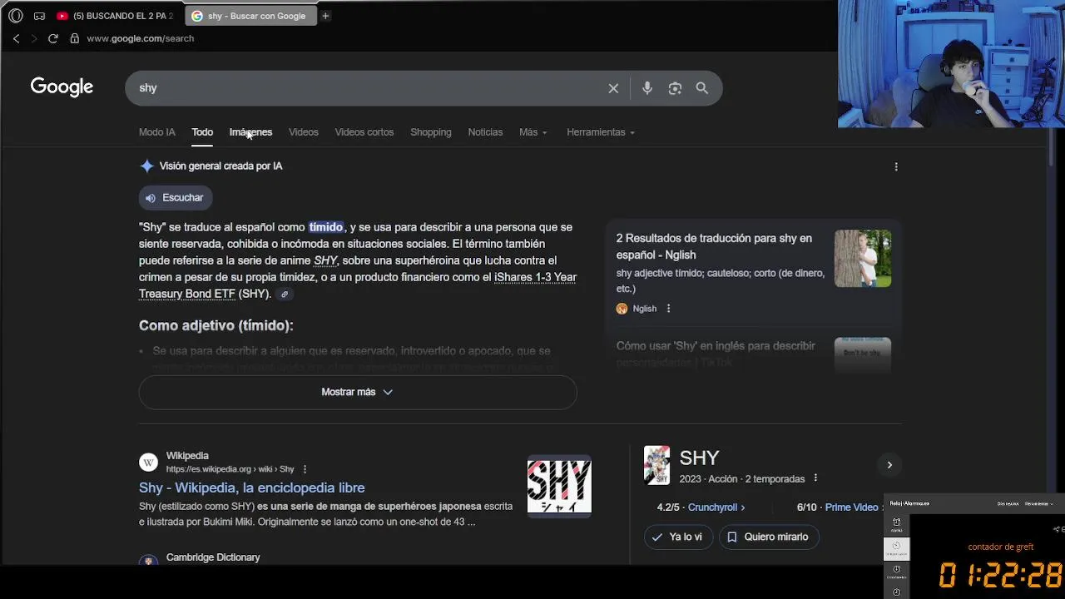Open image search via the camera lens icon

tap(675, 88)
